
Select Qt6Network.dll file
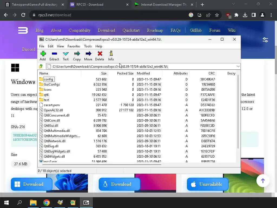54,141
